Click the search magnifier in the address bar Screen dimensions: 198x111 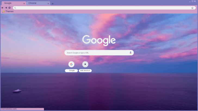point(15,8)
